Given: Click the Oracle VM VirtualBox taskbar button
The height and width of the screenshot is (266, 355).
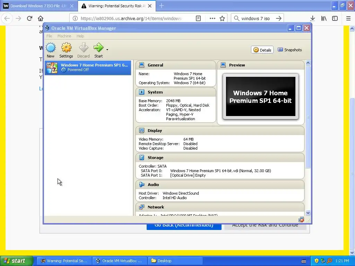Looking at the screenshot, I should click(x=120, y=261).
